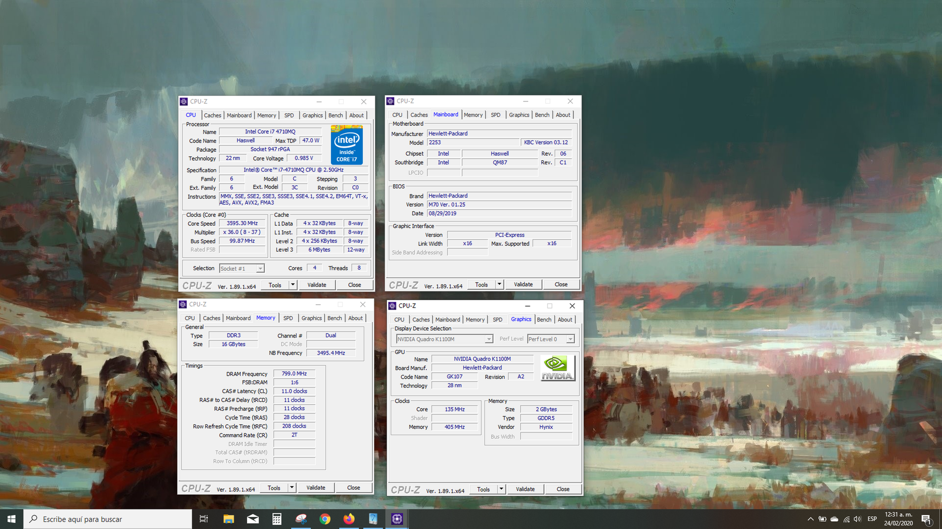
Task: Open Memory tab in Graphics window
Action: tap(475, 319)
